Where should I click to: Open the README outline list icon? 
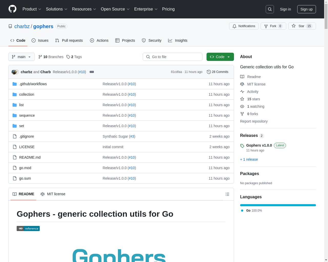pos(227,194)
